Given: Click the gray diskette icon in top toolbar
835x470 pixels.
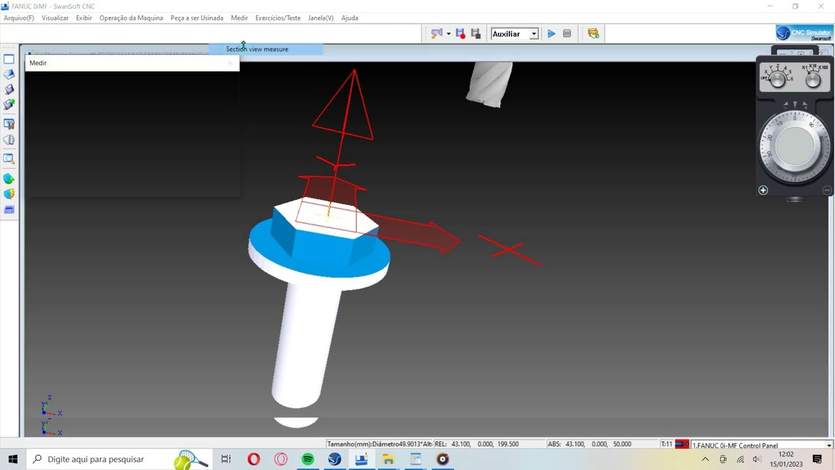Looking at the screenshot, I should pyautogui.click(x=476, y=33).
